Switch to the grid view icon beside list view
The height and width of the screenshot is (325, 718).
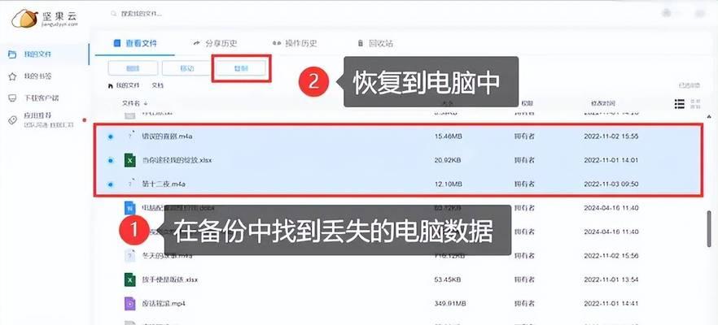click(x=695, y=104)
